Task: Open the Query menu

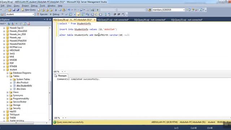Action: 17,6
